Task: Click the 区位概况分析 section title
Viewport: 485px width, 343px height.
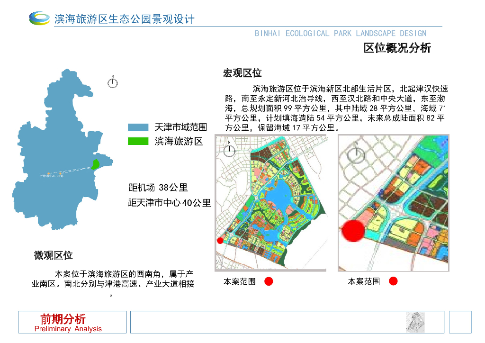Action: (x=397, y=48)
